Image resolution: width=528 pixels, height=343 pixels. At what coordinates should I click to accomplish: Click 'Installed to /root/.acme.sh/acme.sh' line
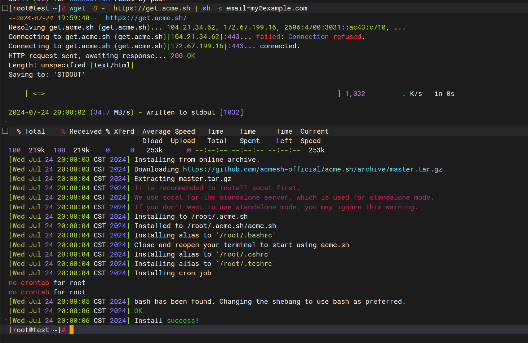click(205, 226)
